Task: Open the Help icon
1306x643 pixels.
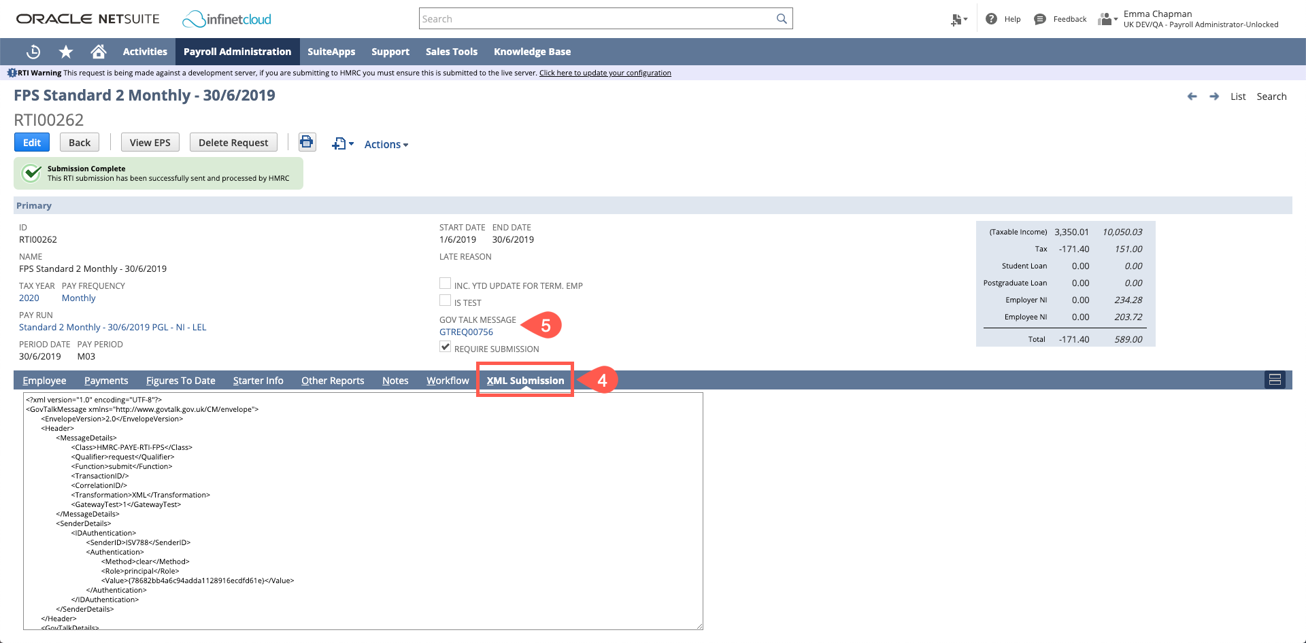Action: [991, 18]
